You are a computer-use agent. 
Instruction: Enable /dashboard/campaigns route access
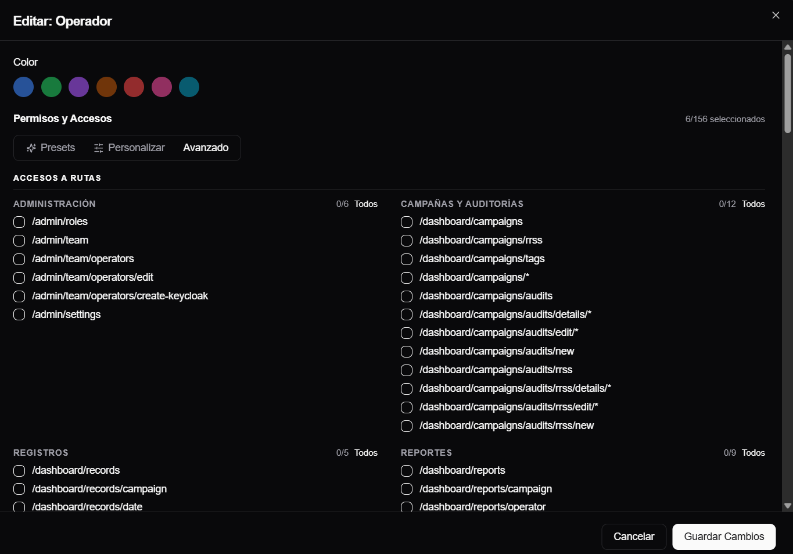(407, 222)
